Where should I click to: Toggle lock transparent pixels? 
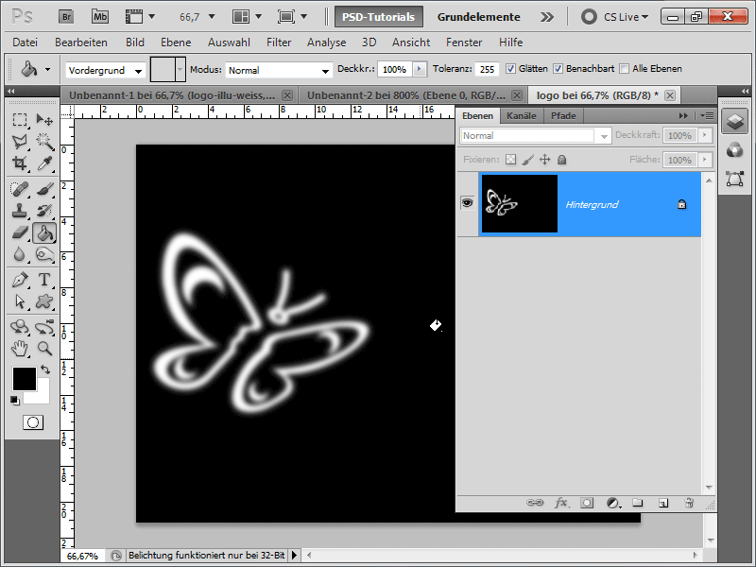pos(510,160)
